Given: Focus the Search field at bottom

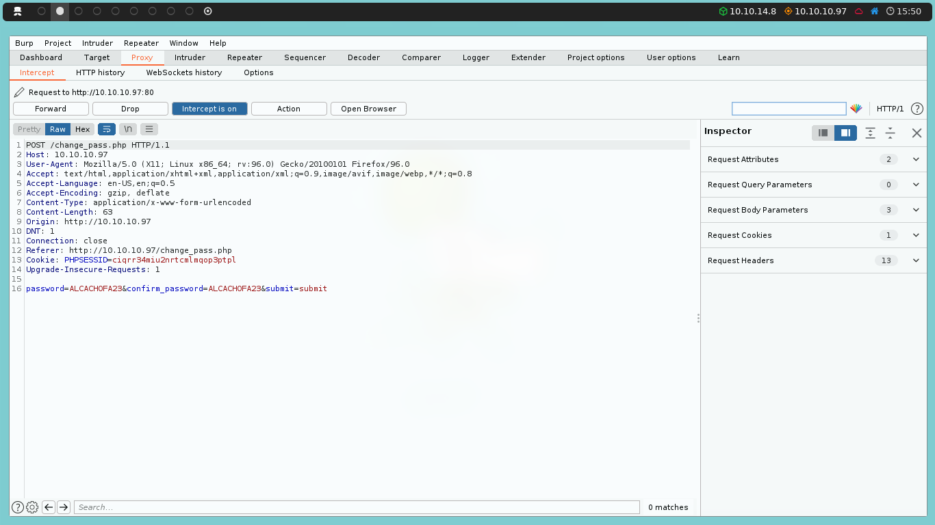Looking at the screenshot, I should 357,507.
